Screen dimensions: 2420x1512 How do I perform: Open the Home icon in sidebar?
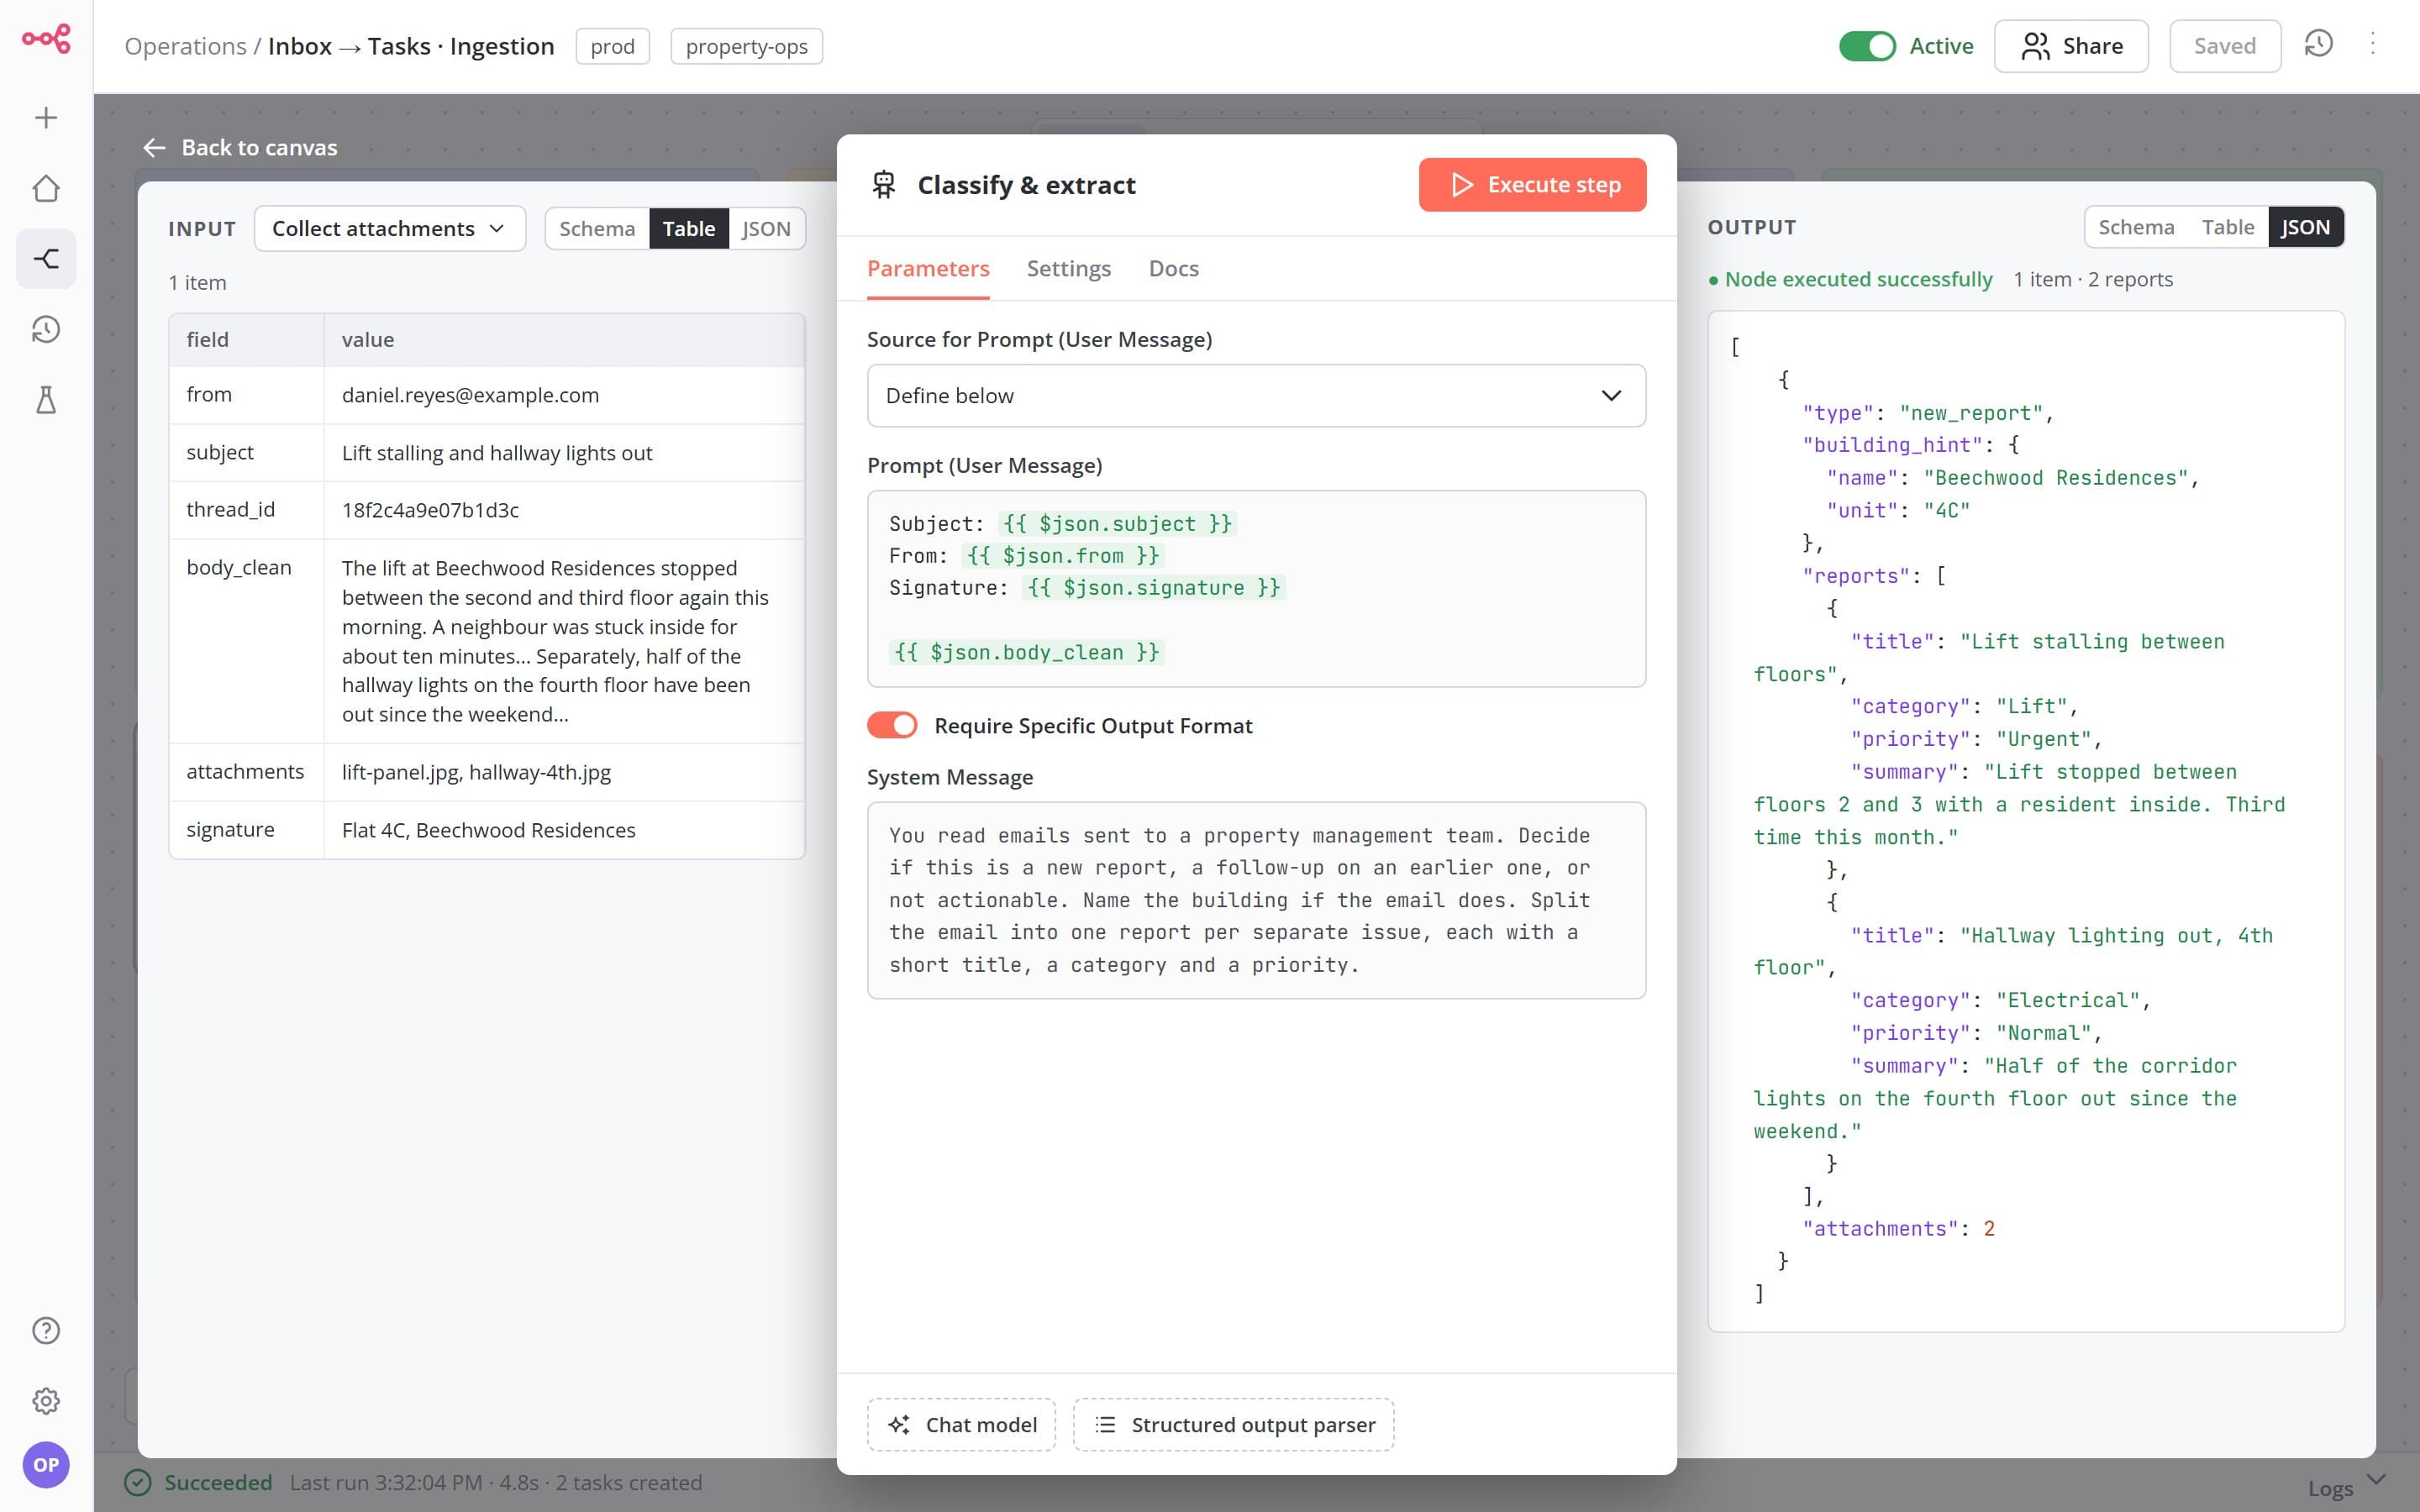coord(46,189)
